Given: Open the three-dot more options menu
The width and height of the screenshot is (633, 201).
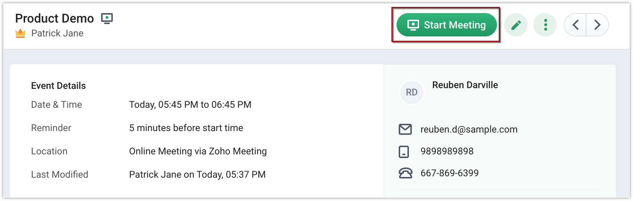Looking at the screenshot, I should 545,25.
